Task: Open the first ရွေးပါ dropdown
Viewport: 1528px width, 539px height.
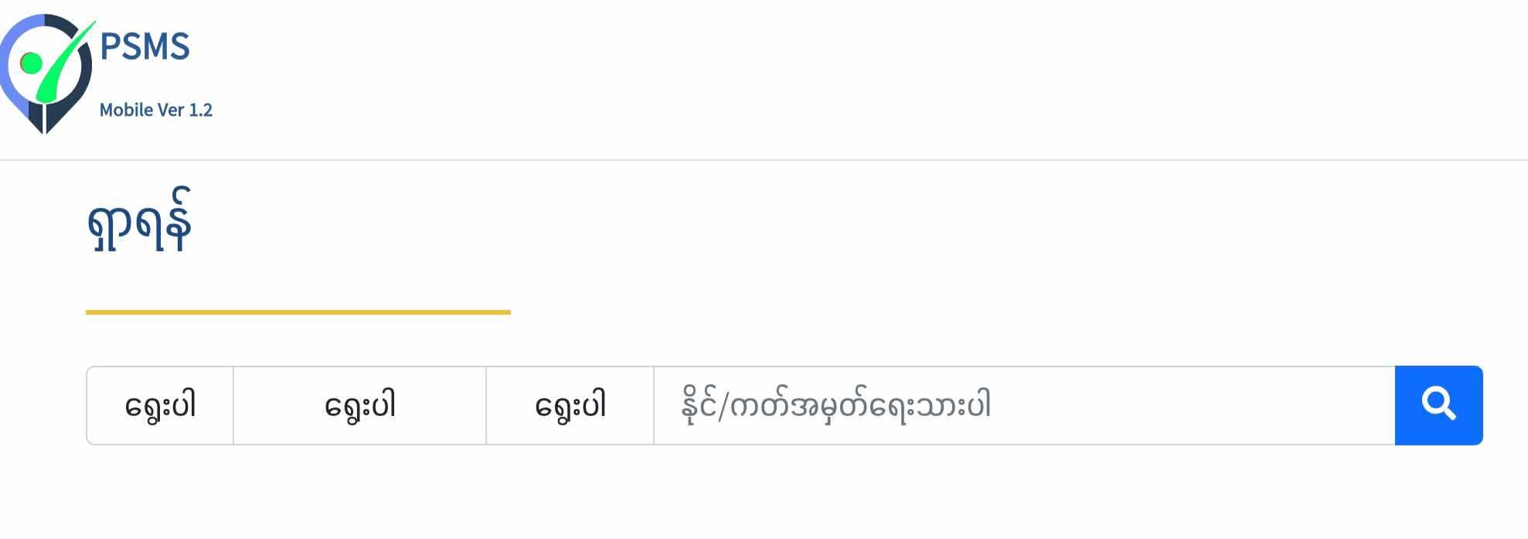Action: (160, 405)
